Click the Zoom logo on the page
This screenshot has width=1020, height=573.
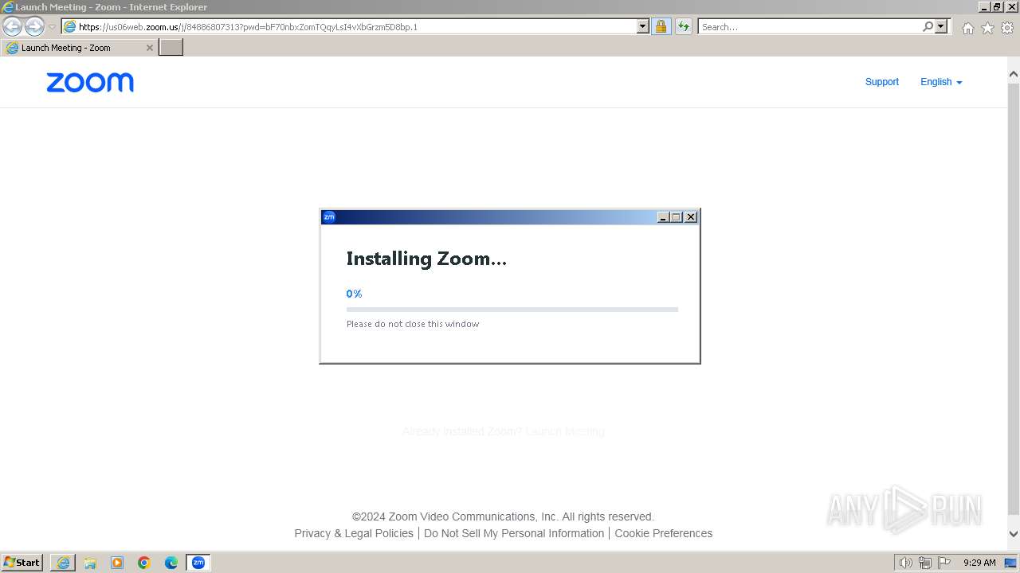[90, 83]
